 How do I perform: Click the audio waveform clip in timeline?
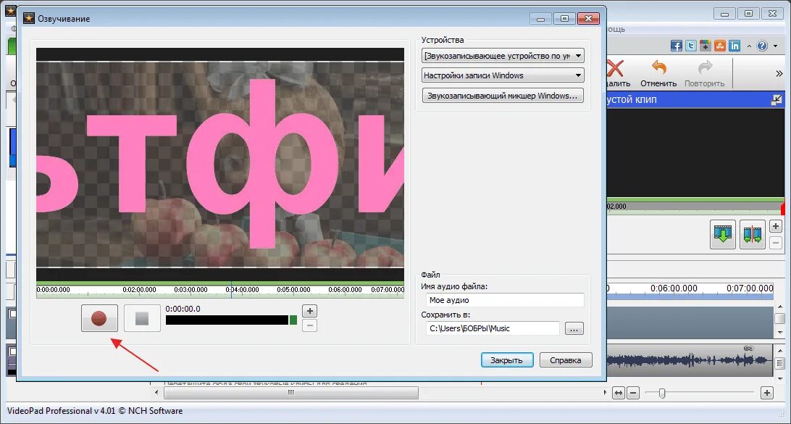[x=690, y=360]
